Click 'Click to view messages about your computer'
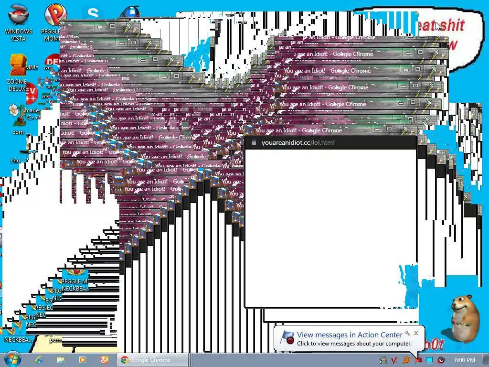 pyautogui.click(x=354, y=344)
